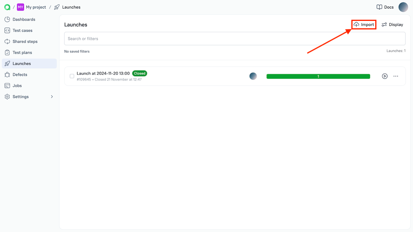This screenshot has width=413, height=232.
Task: Click the Import button
Action: pos(364,24)
